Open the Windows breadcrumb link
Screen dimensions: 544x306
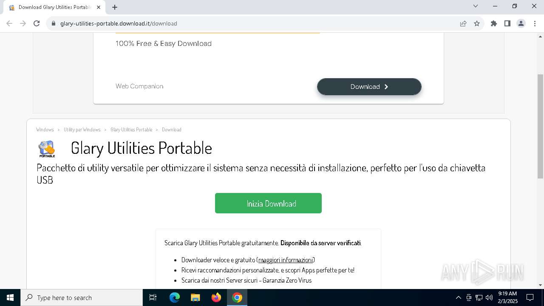[x=45, y=130]
